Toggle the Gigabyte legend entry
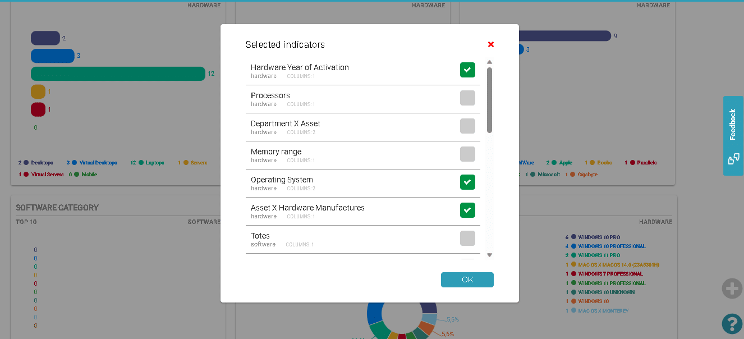 pos(581,175)
